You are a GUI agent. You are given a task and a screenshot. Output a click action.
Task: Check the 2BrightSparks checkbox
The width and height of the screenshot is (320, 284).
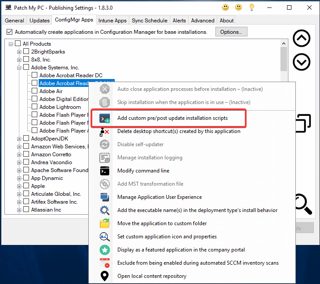[26, 51]
